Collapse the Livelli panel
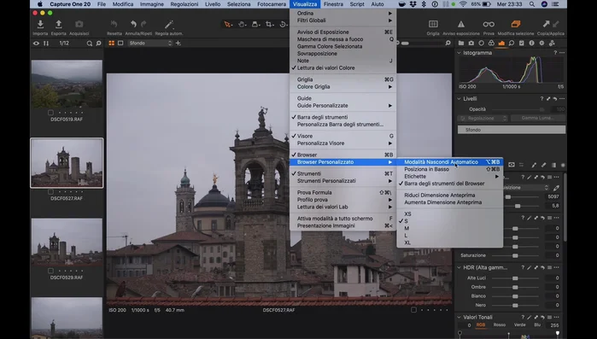This screenshot has width=597, height=339. (459, 98)
